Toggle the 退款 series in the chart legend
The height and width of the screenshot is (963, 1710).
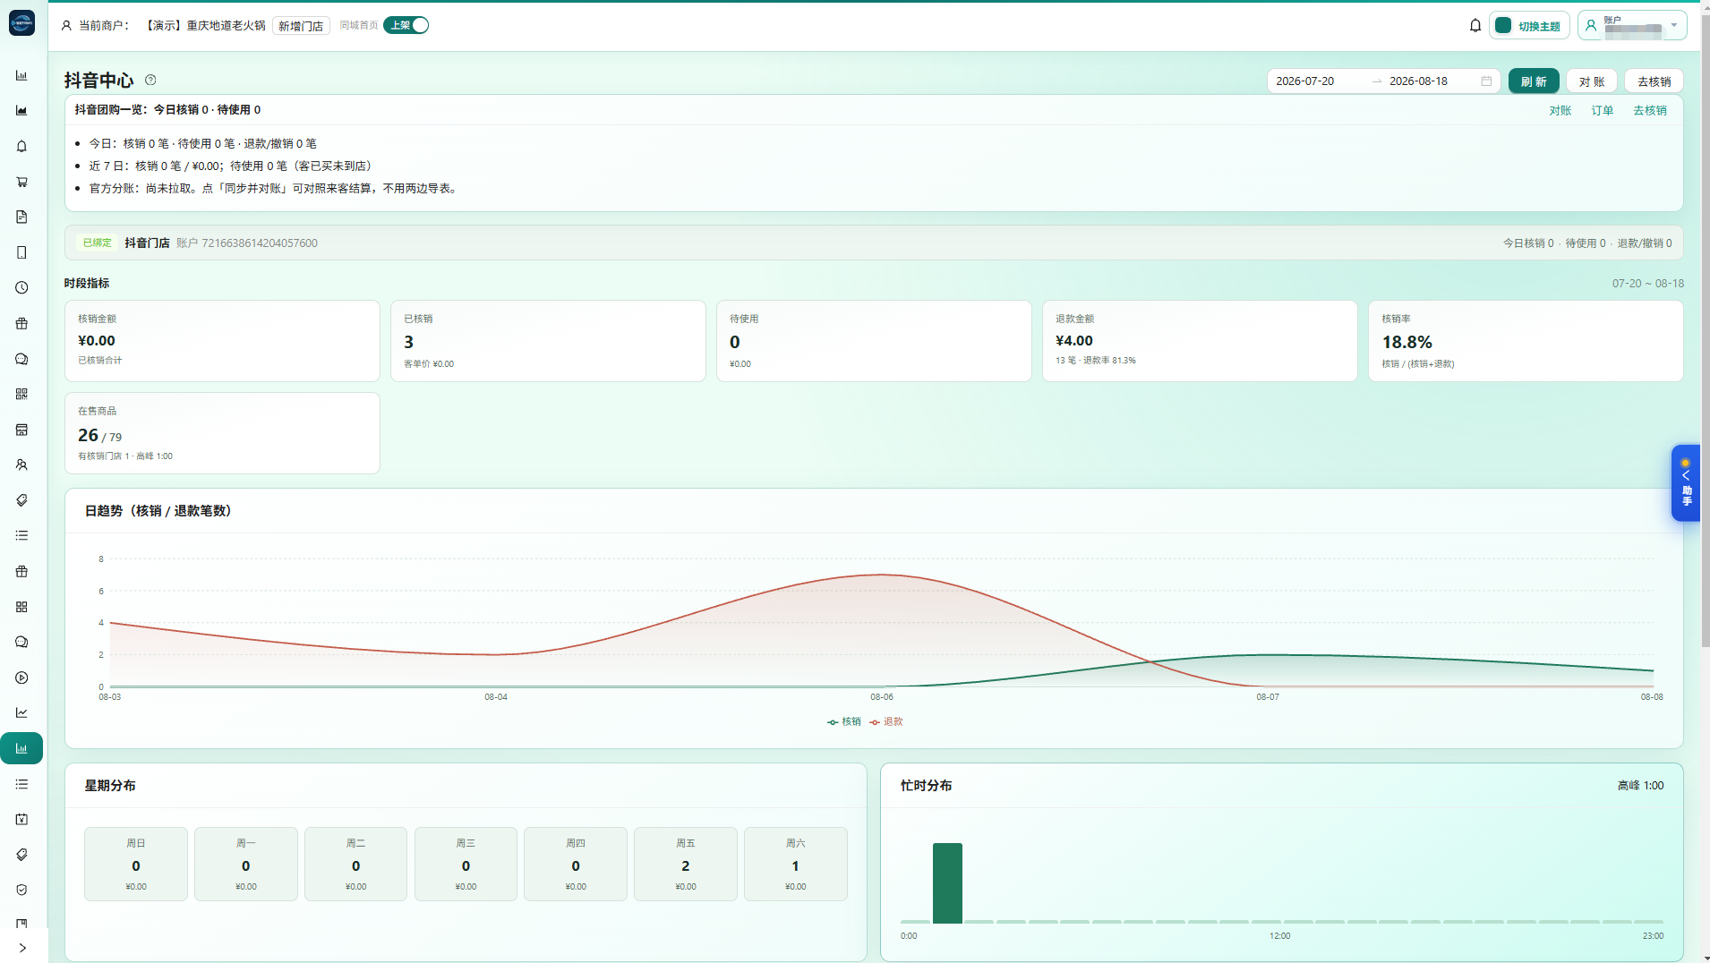886,721
